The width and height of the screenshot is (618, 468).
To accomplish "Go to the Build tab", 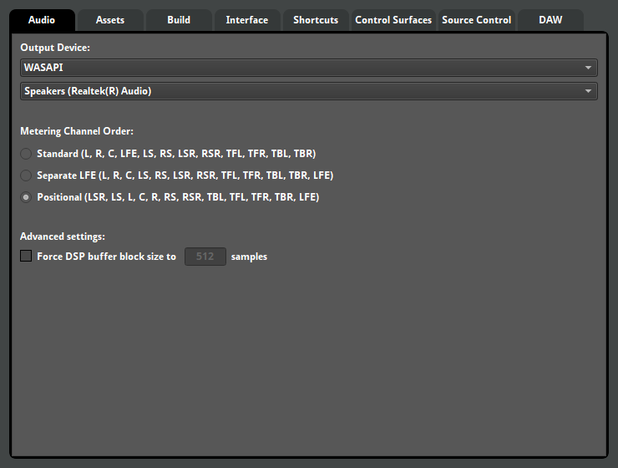I will click(x=179, y=20).
